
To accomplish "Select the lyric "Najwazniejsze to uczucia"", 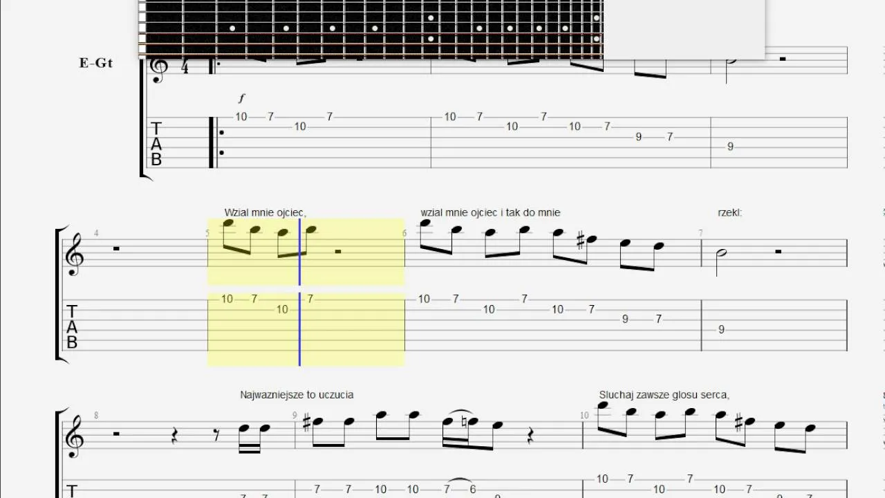I will point(297,395).
